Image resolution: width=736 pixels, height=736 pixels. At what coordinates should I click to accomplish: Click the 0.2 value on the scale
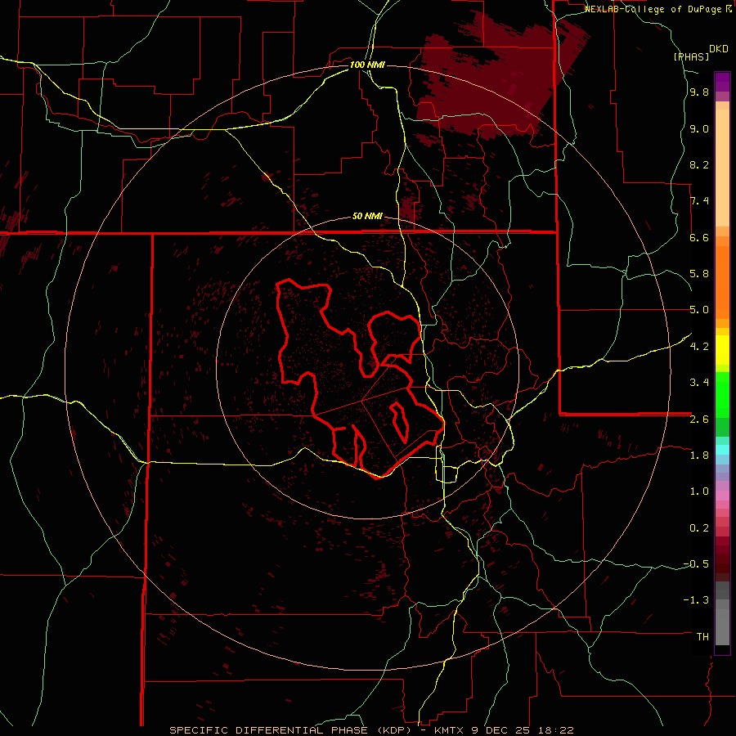pos(699,527)
